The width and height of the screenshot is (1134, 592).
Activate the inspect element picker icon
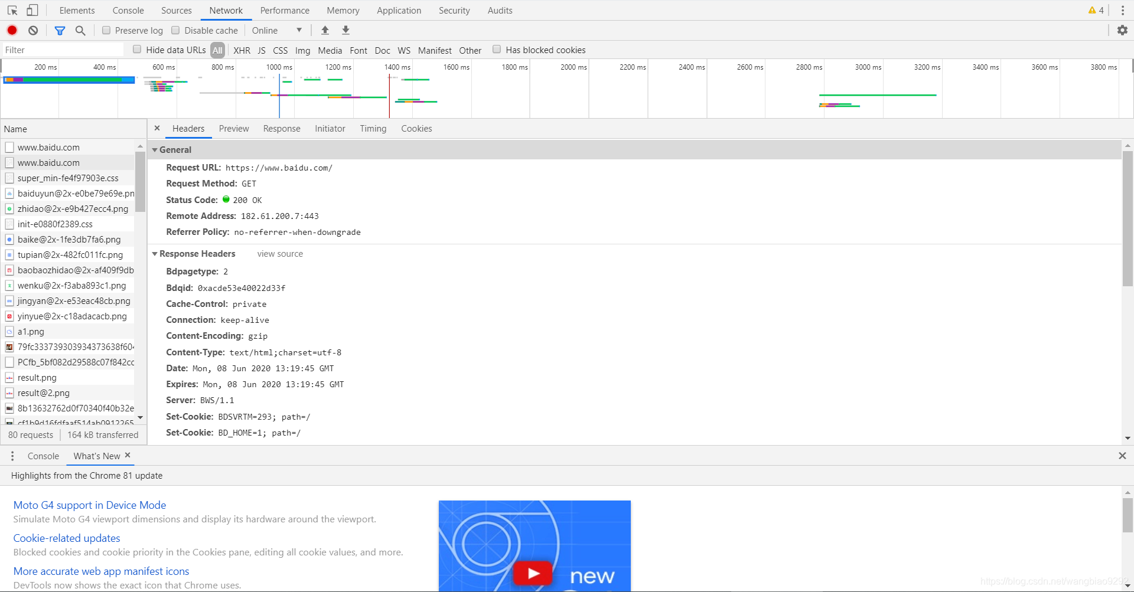point(12,10)
